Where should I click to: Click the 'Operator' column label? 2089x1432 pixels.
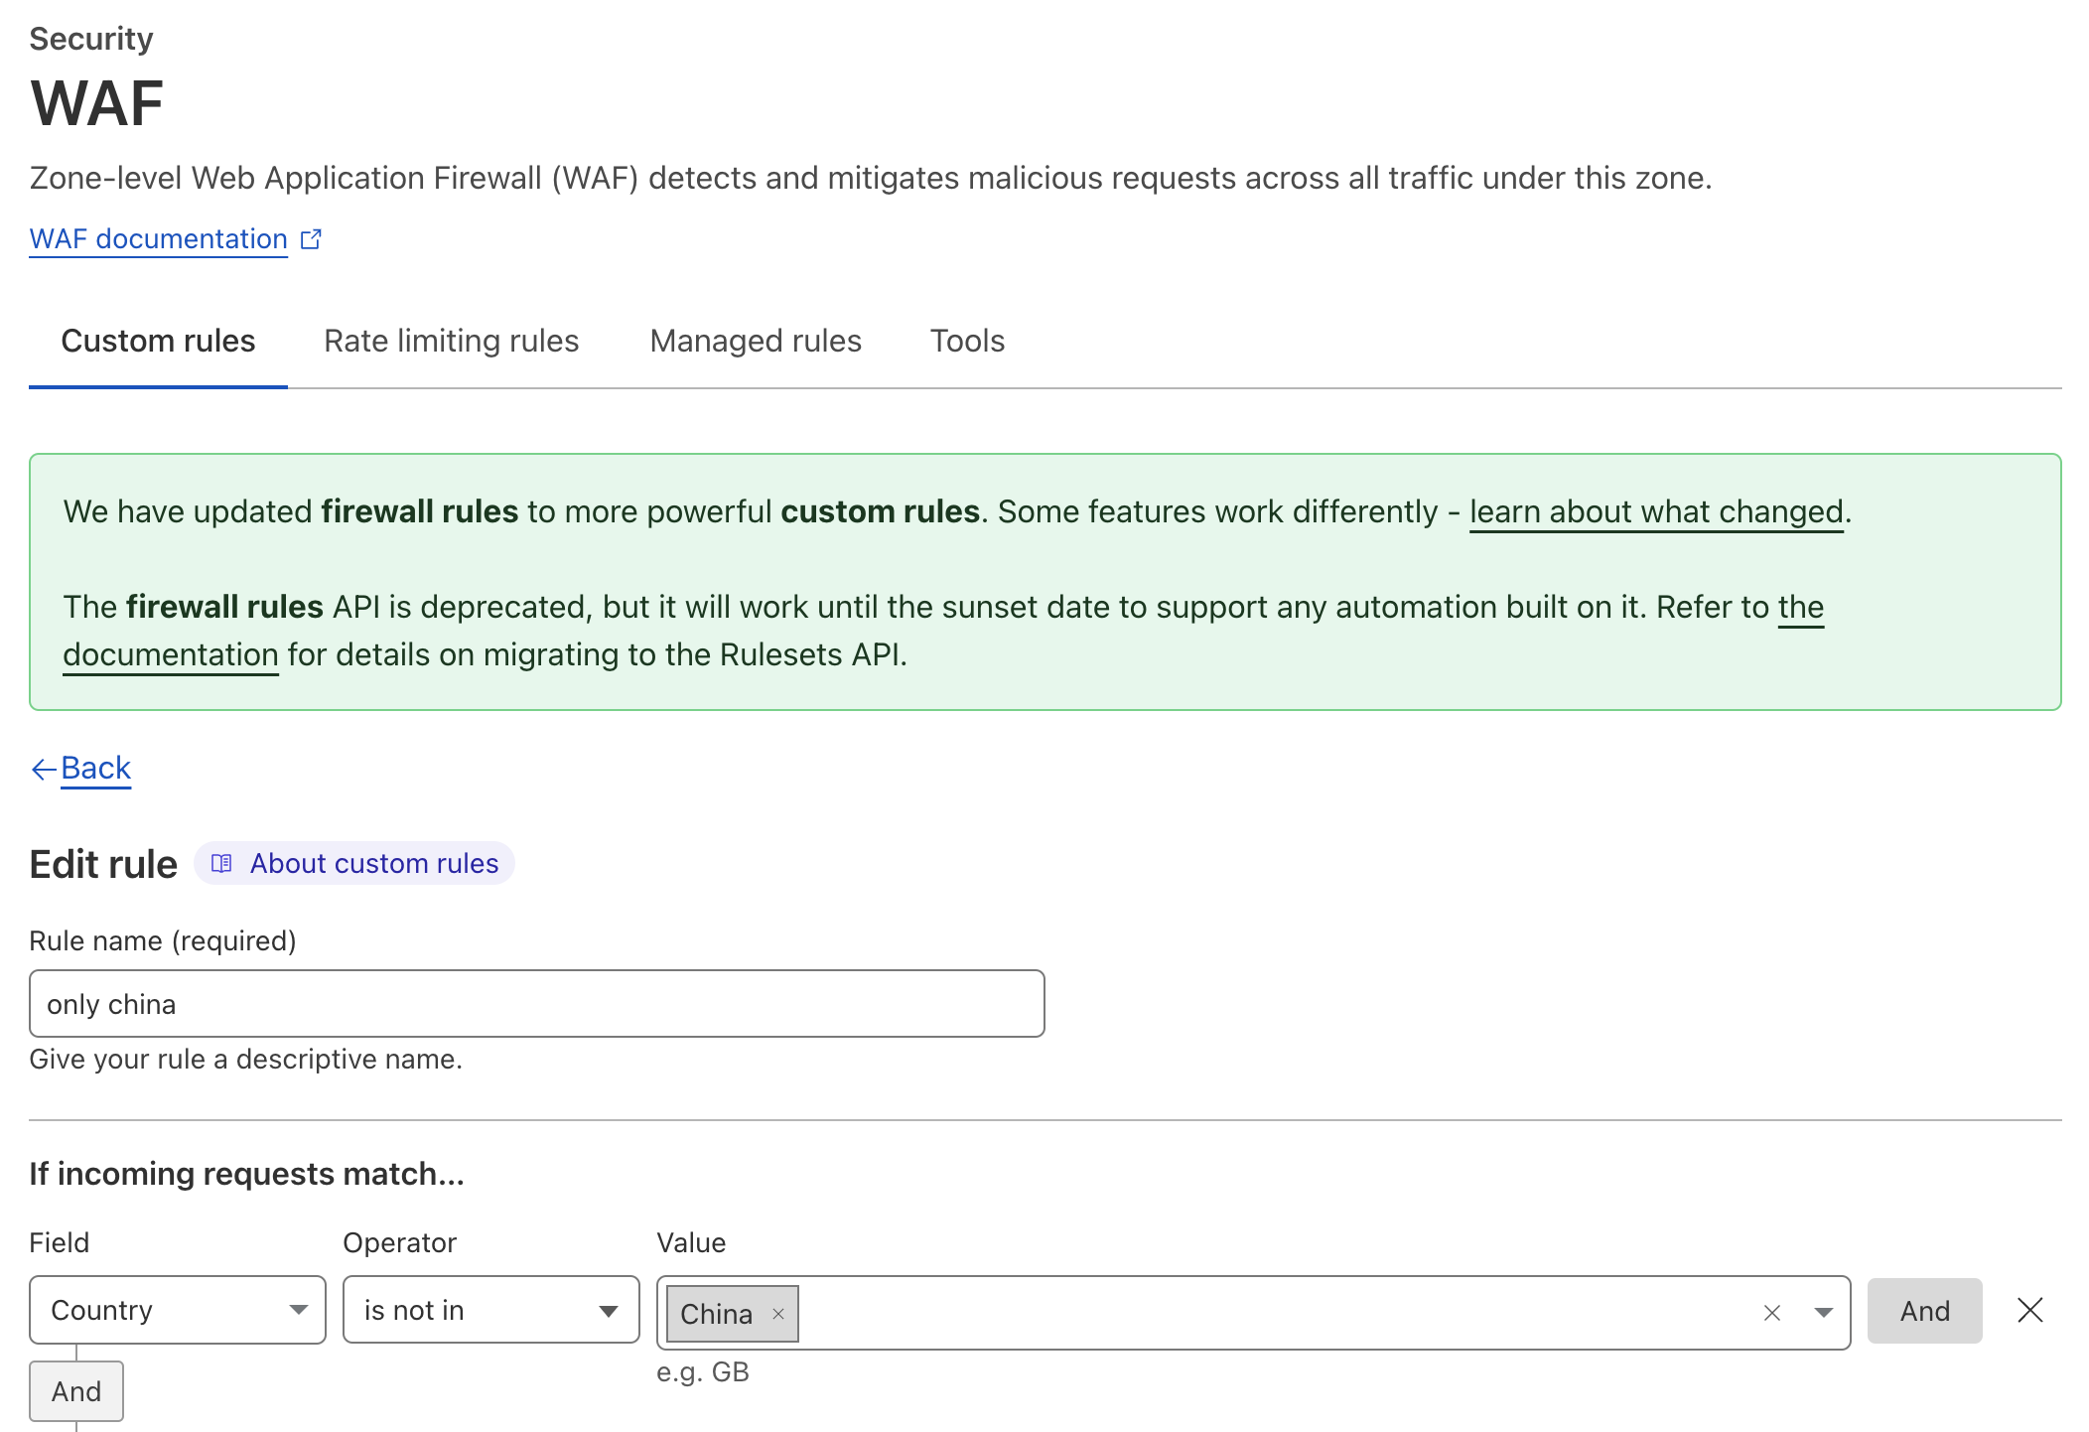click(x=399, y=1242)
